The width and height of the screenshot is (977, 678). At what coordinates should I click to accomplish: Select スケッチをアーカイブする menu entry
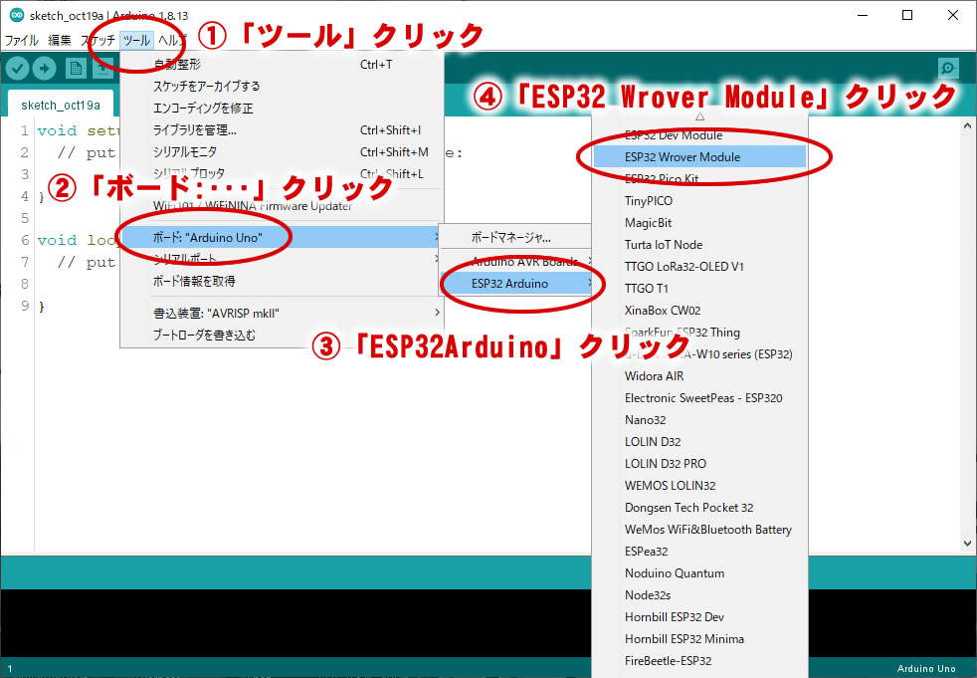click(x=282, y=86)
